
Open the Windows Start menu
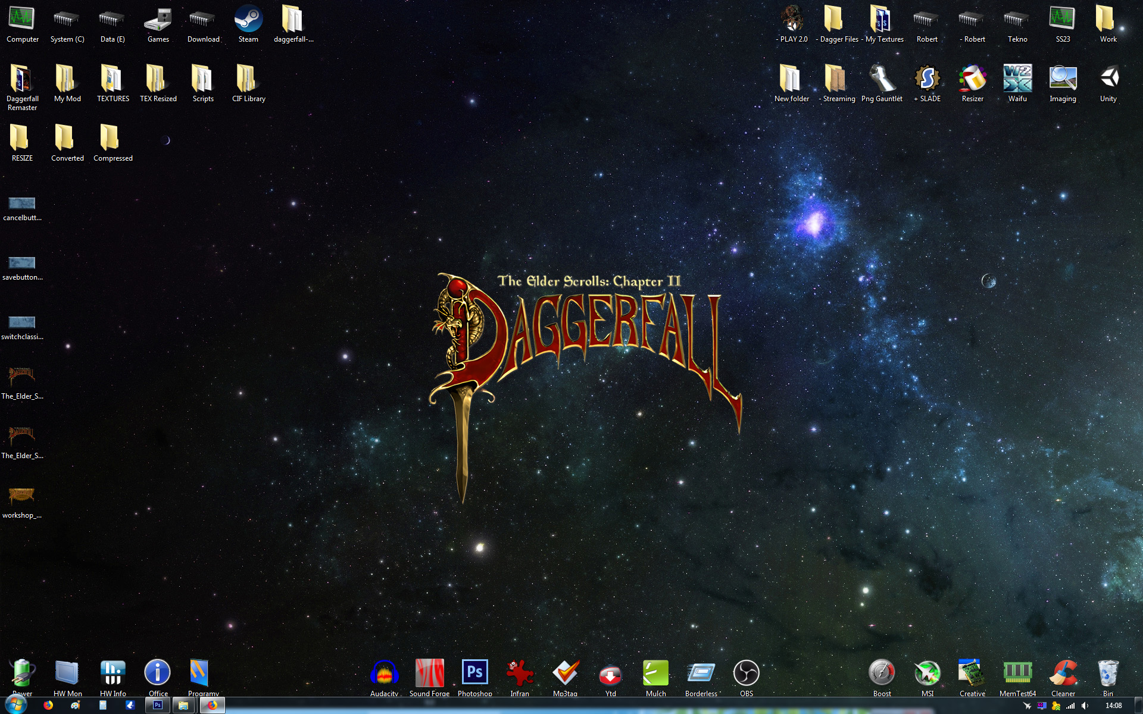(x=17, y=705)
